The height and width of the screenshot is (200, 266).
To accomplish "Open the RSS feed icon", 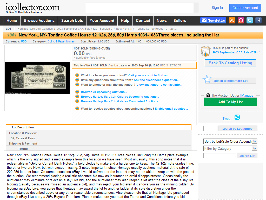I will [x=232, y=20].
